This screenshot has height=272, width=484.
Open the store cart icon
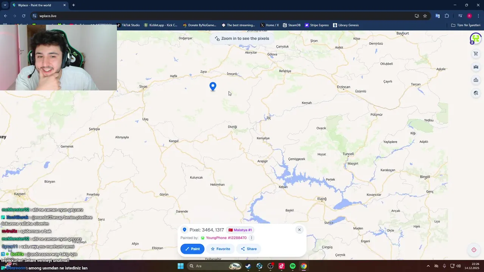[476, 54]
